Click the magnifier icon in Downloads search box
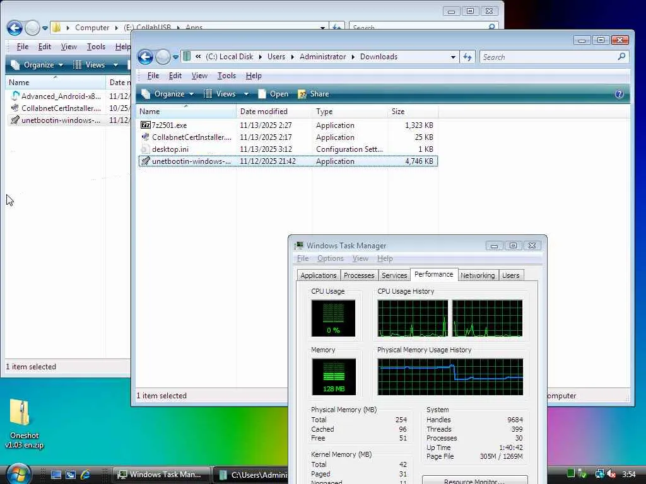The width and height of the screenshot is (646, 484). click(621, 56)
